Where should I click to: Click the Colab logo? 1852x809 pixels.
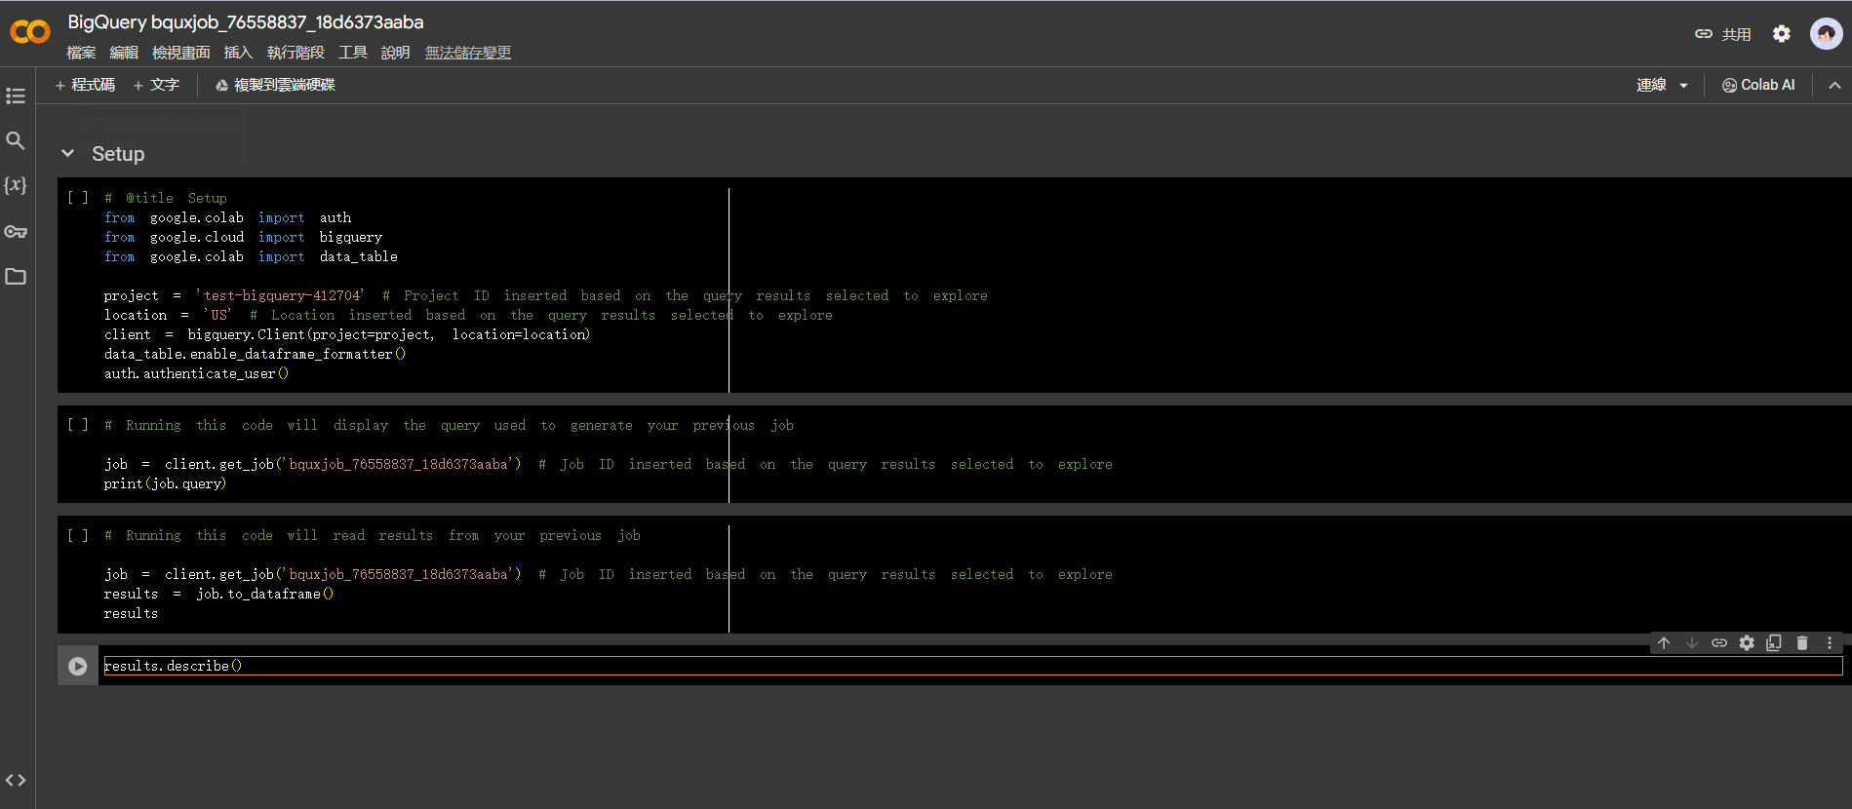pyautogui.click(x=30, y=32)
